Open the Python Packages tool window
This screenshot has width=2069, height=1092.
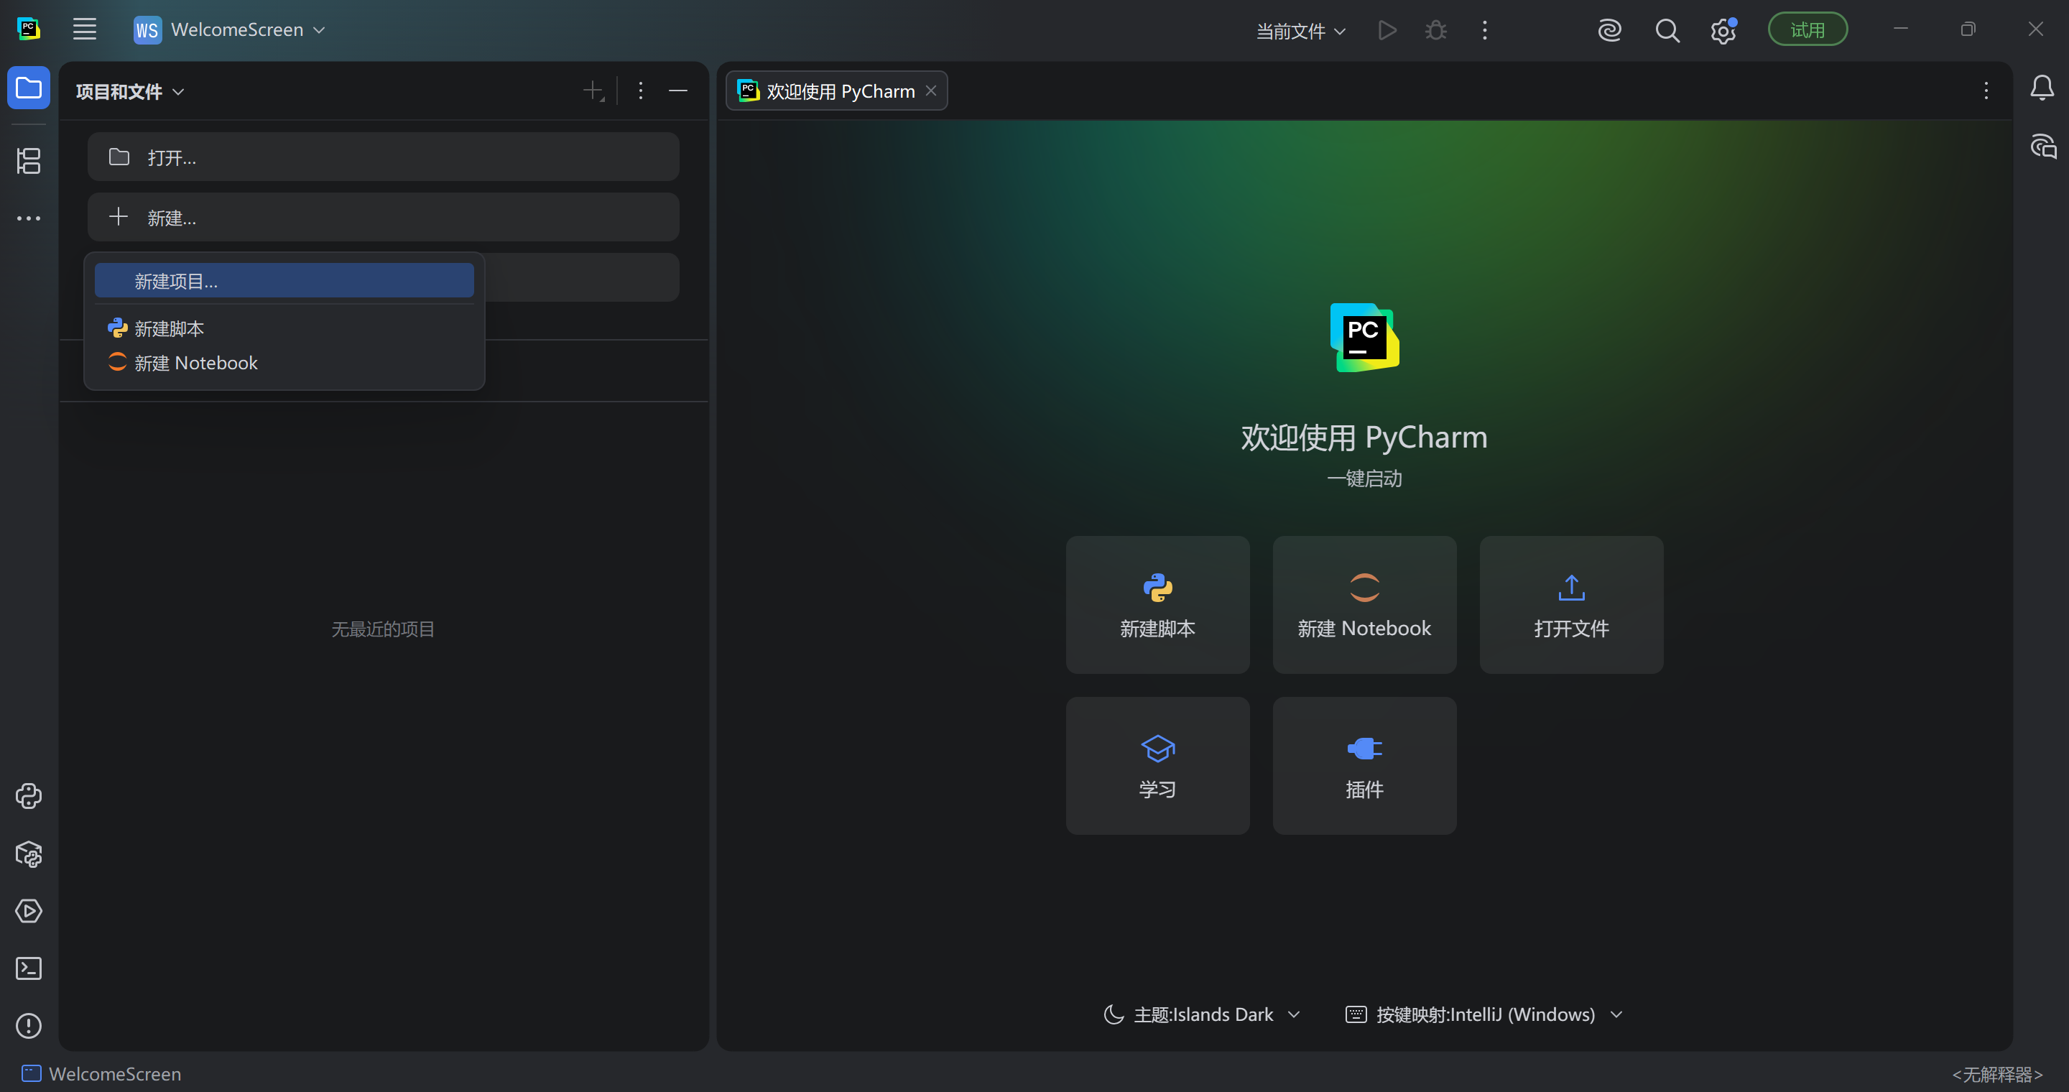click(29, 853)
